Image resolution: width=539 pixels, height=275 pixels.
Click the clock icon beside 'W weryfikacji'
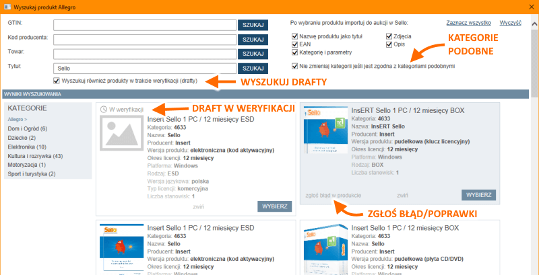[102, 109]
